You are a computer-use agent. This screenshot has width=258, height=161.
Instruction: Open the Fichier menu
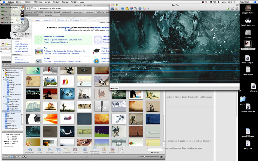coord(19,2)
